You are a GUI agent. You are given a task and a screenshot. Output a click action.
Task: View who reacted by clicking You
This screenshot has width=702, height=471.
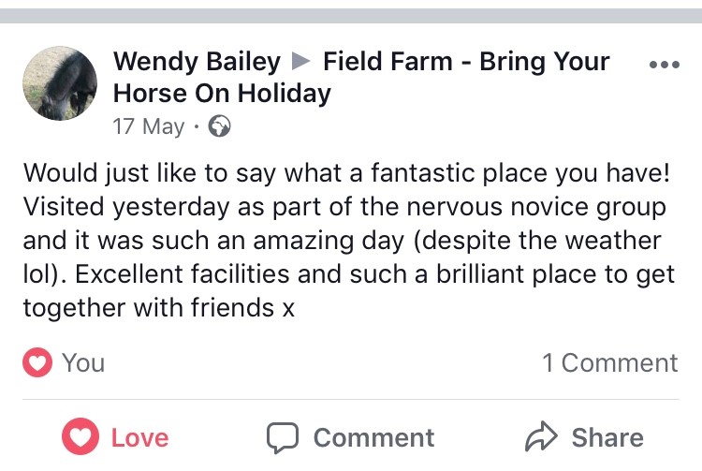pos(83,362)
